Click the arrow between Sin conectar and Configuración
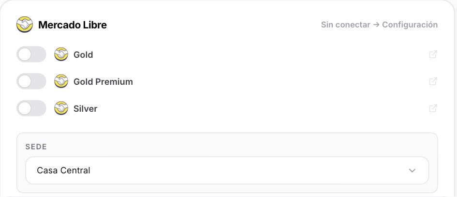 (376, 25)
